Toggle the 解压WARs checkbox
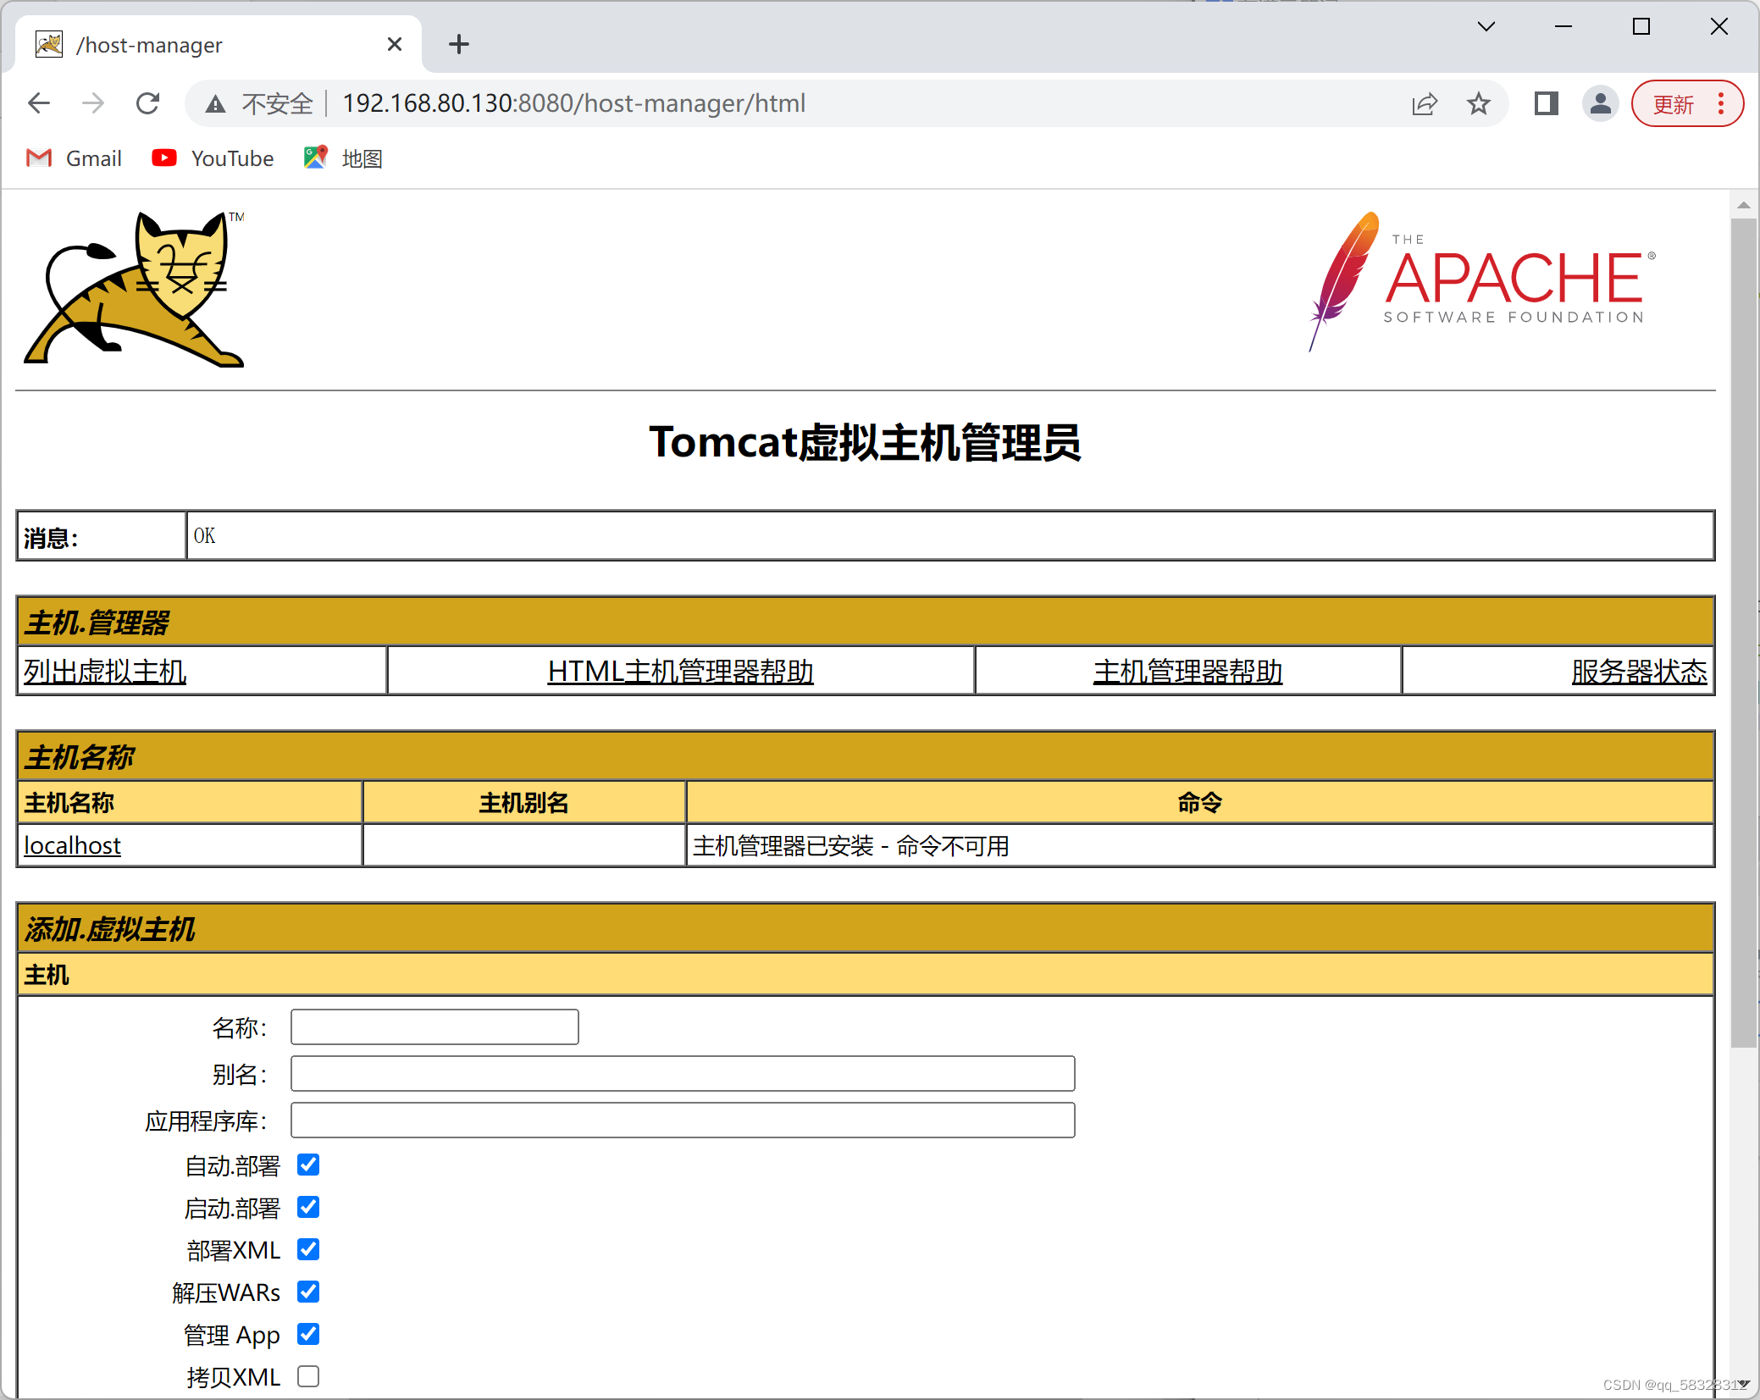The width and height of the screenshot is (1760, 1400). pyautogui.click(x=308, y=1292)
